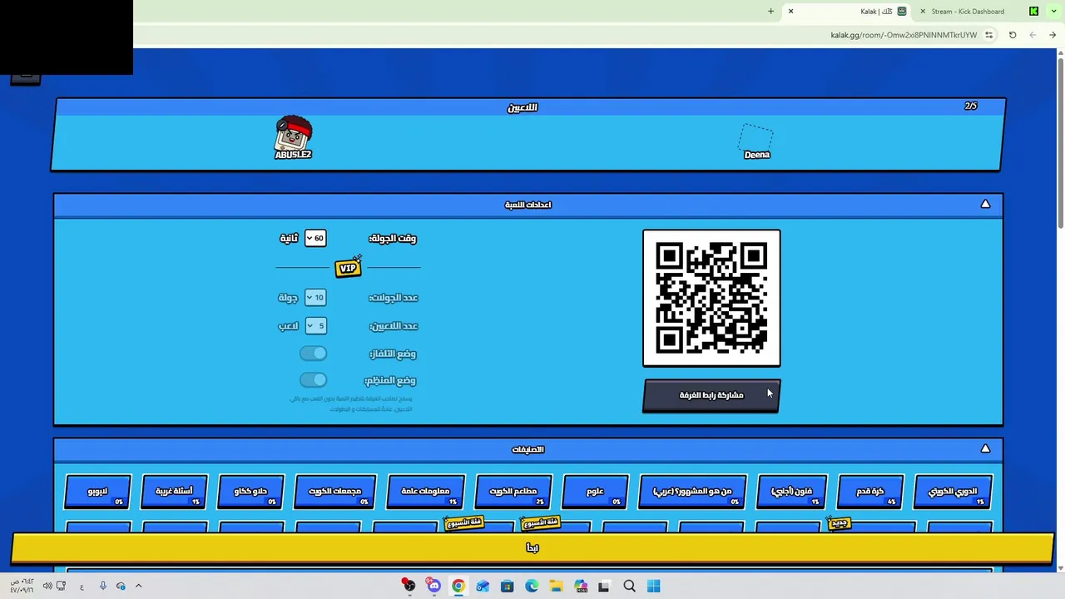Open the Outlook taskbar icon
Image resolution: width=1065 pixels, height=599 pixels.
pos(483,586)
